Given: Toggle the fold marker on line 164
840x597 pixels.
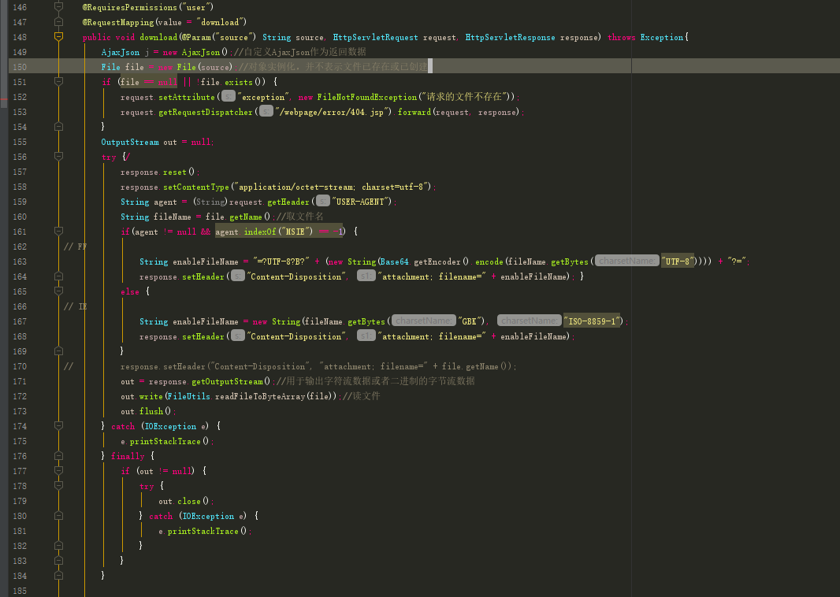Looking at the screenshot, I should pyautogui.click(x=59, y=276).
